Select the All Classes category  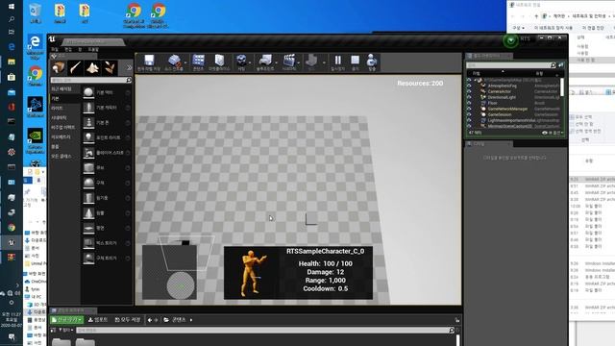pos(61,156)
